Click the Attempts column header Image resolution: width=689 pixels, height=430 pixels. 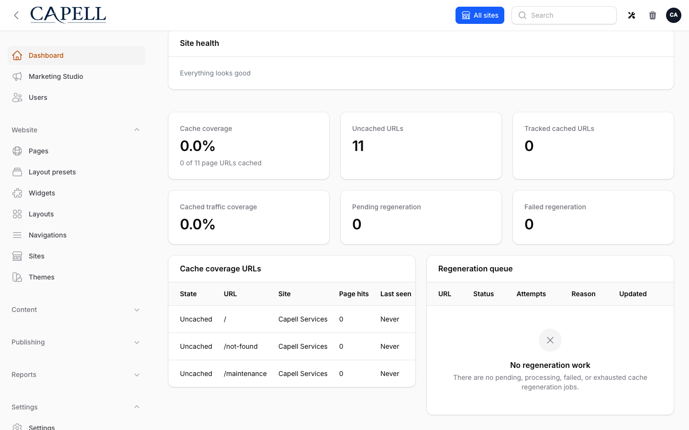(x=531, y=294)
